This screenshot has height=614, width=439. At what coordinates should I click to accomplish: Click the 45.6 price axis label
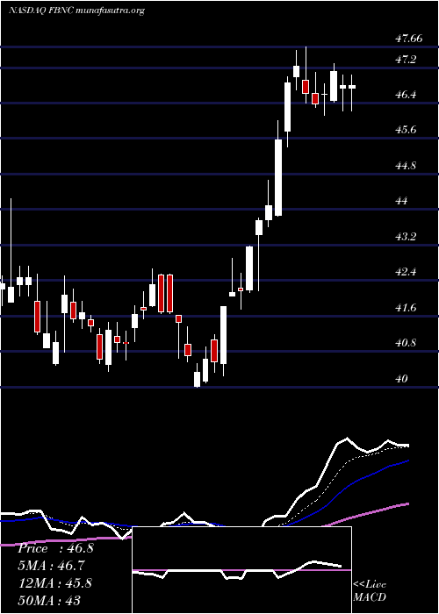(407, 130)
